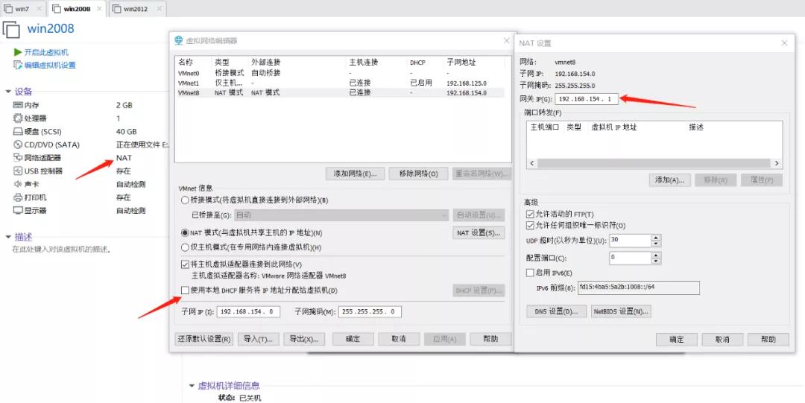Click the CD/DVD (SATA) device icon

(x=18, y=145)
